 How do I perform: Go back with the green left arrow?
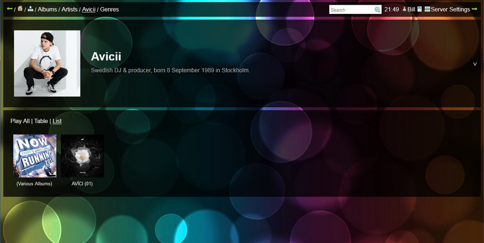click(10, 9)
